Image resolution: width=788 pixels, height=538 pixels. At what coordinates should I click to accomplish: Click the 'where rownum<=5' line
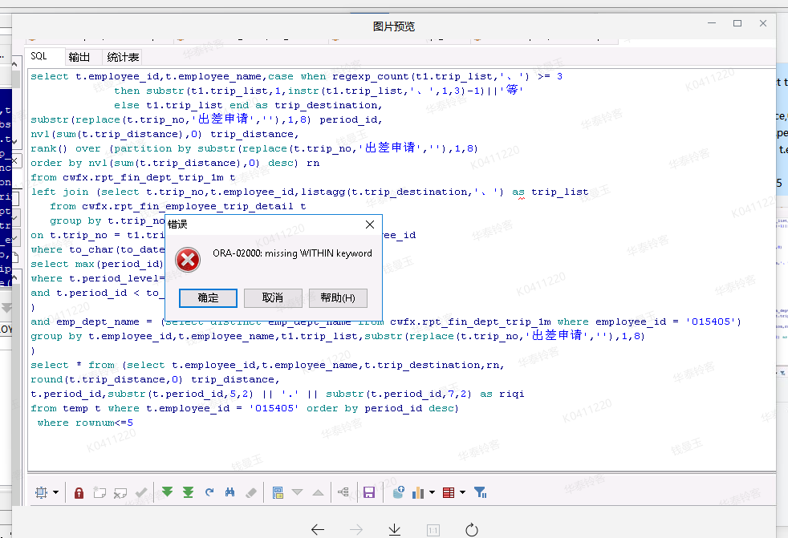[85, 423]
